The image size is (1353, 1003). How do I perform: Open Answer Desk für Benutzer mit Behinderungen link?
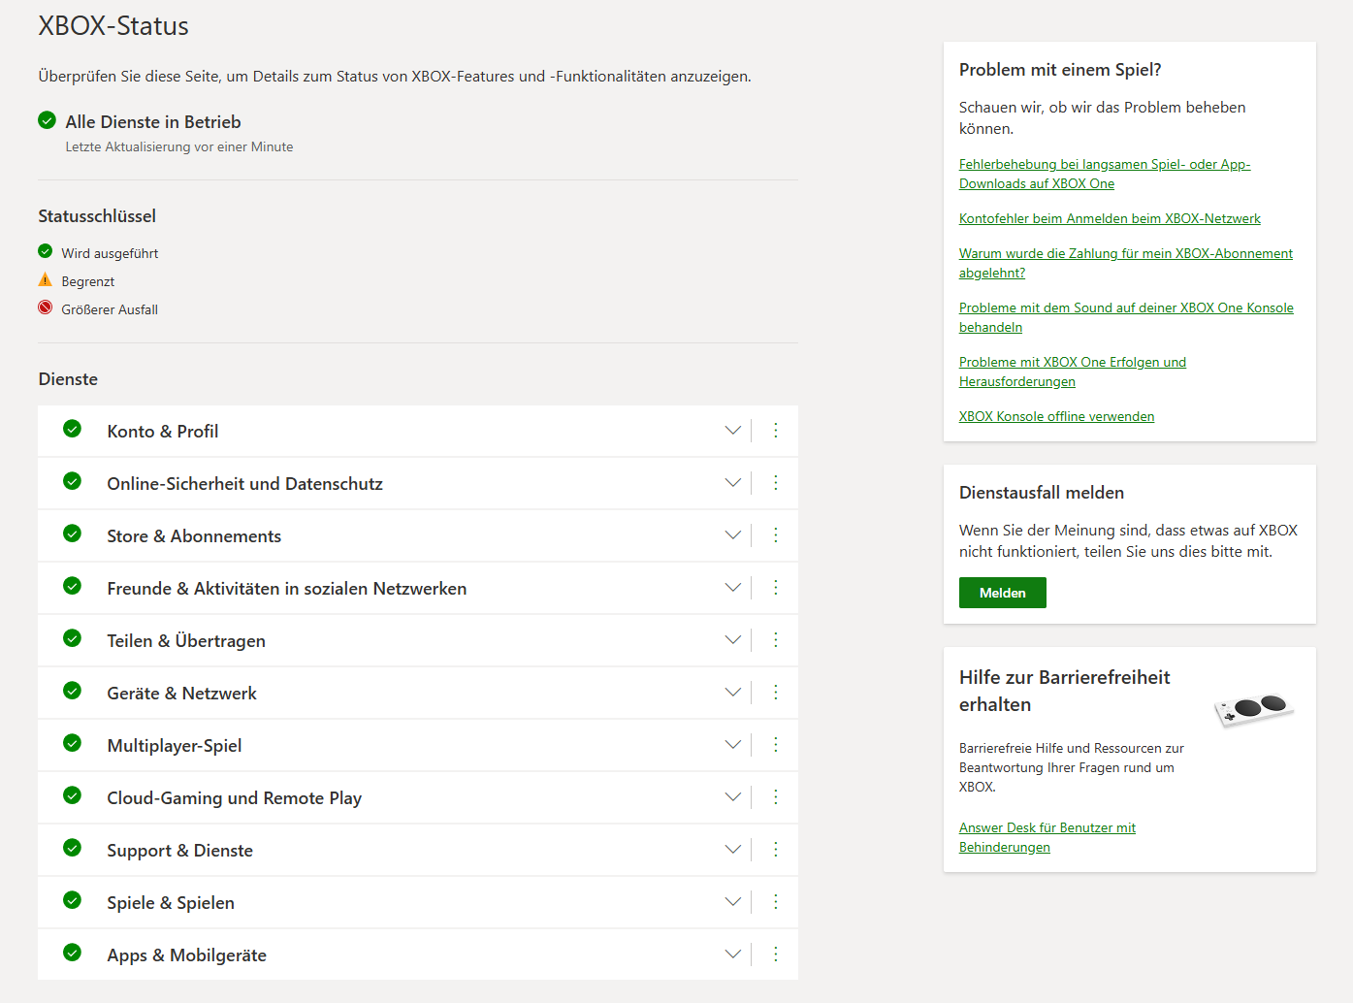pyautogui.click(x=1047, y=837)
